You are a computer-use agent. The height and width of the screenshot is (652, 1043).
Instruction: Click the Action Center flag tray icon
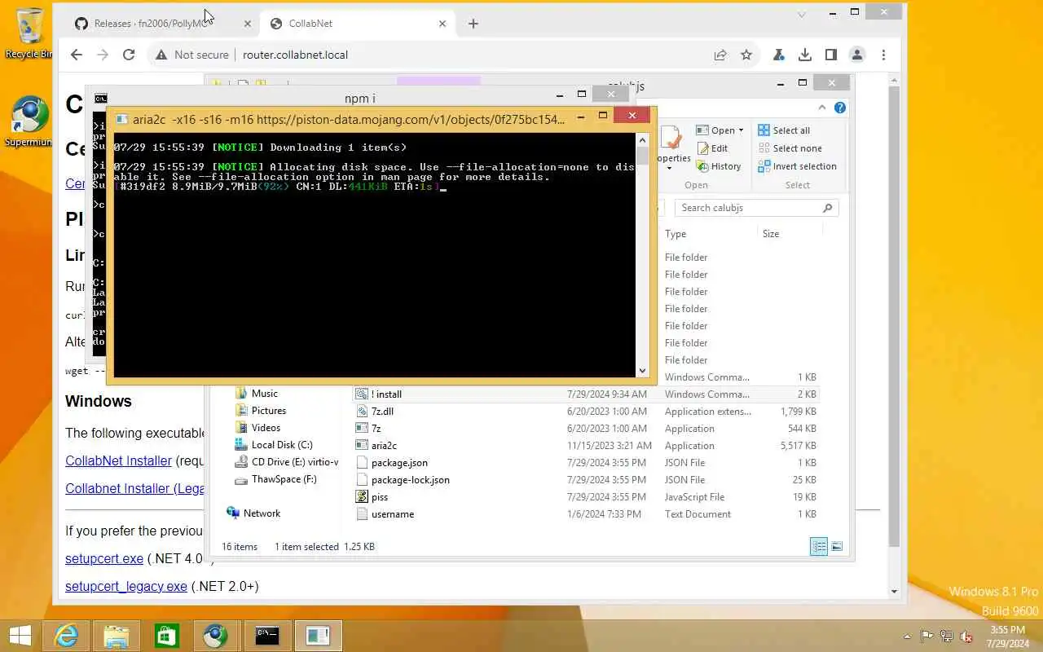[927, 637]
